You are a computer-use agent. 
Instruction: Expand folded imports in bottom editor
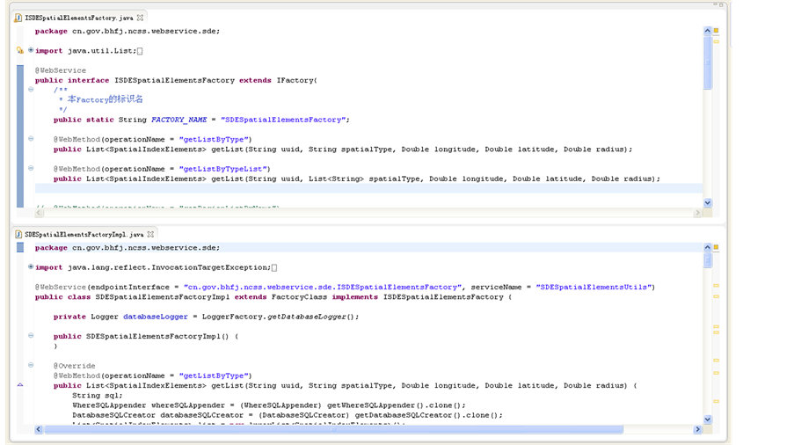(x=31, y=267)
